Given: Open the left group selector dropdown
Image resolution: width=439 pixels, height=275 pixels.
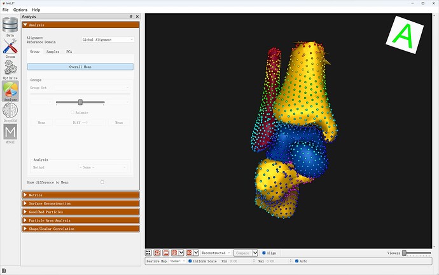Looking at the screenshot, I should point(41,102).
